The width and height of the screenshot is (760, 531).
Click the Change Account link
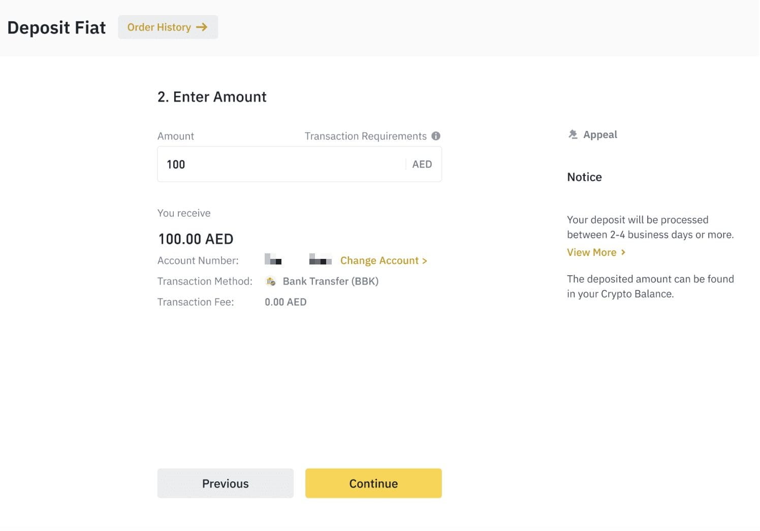click(x=379, y=261)
